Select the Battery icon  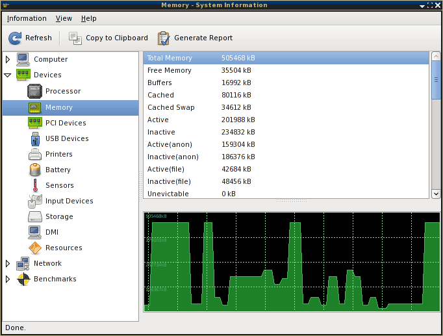35,170
